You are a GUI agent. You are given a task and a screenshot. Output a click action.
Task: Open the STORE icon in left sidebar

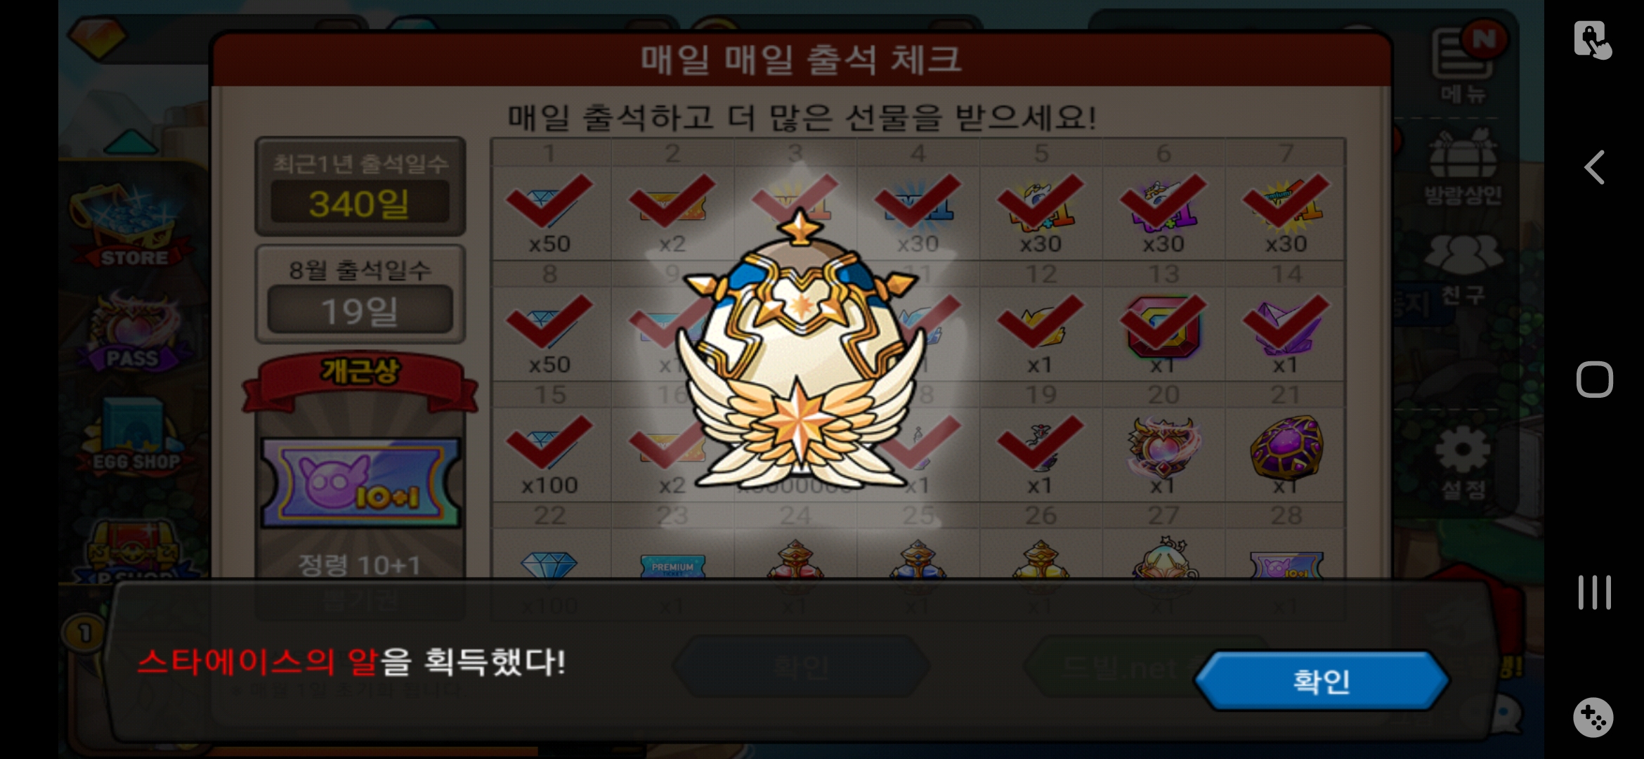(131, 226)
